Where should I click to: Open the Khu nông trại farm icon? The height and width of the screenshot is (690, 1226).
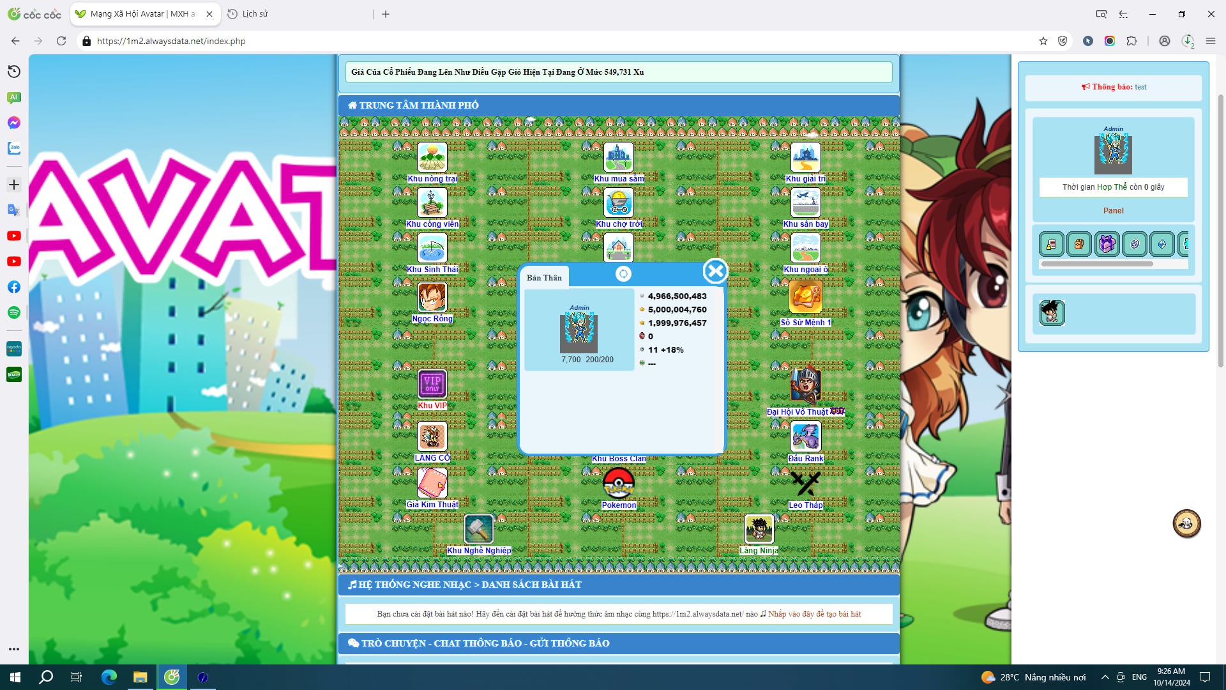[432, 157]
